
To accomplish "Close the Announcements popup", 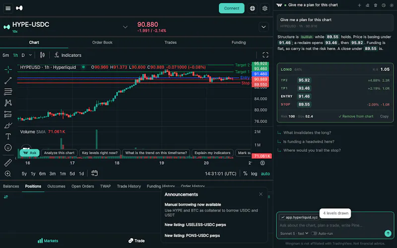I will tap(261, 194).
